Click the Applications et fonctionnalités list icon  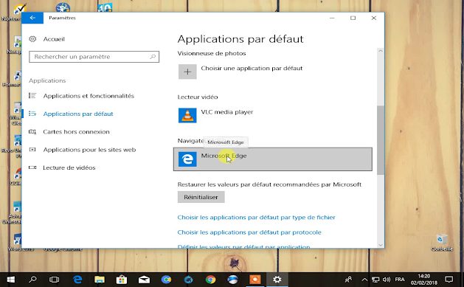32,96
